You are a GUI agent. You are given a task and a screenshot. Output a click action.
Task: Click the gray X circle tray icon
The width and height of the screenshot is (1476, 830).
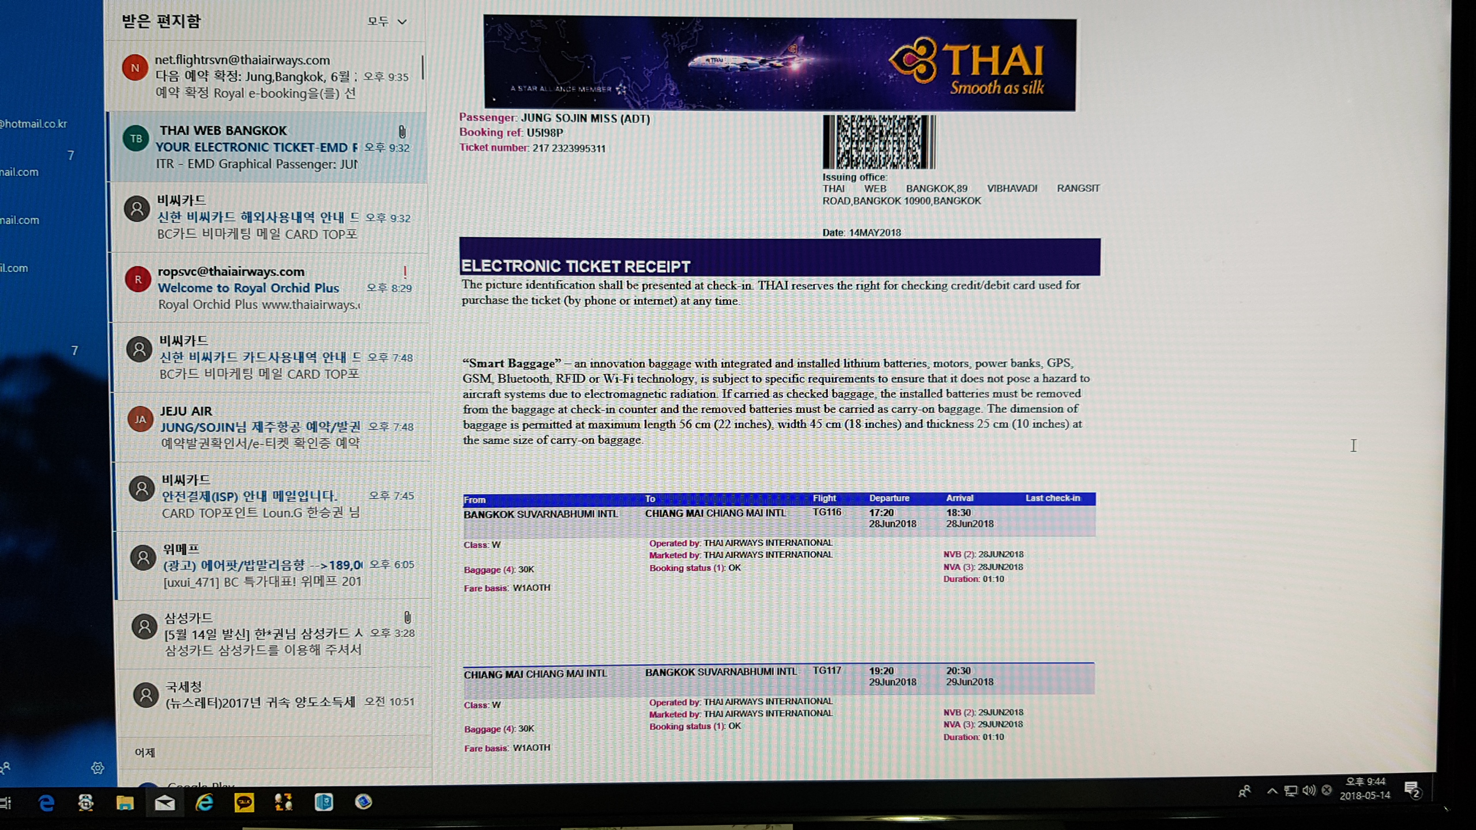[x=1327, y=790]
